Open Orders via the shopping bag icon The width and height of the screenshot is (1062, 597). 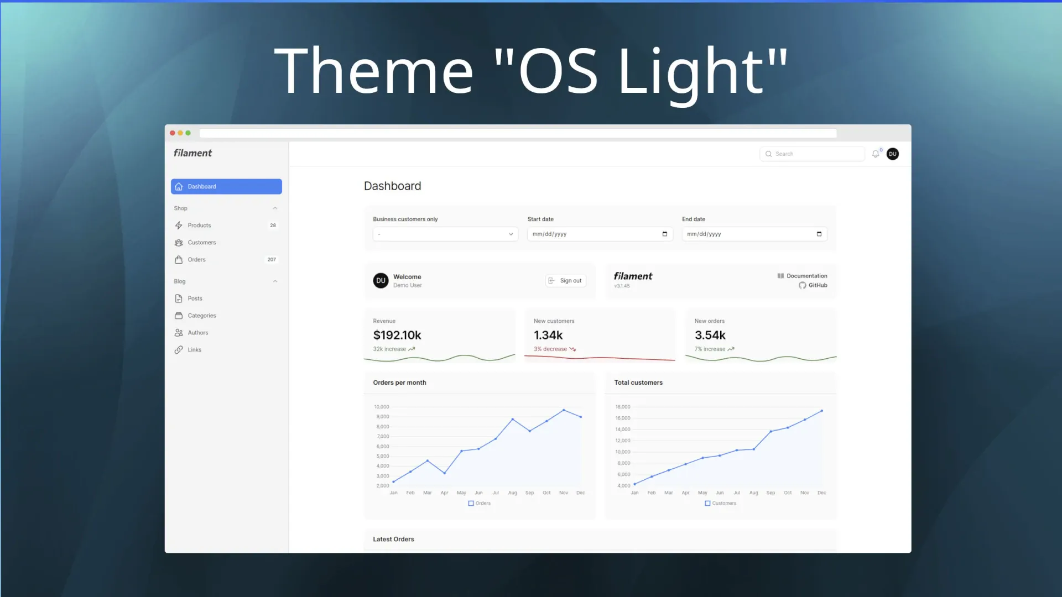178,259
